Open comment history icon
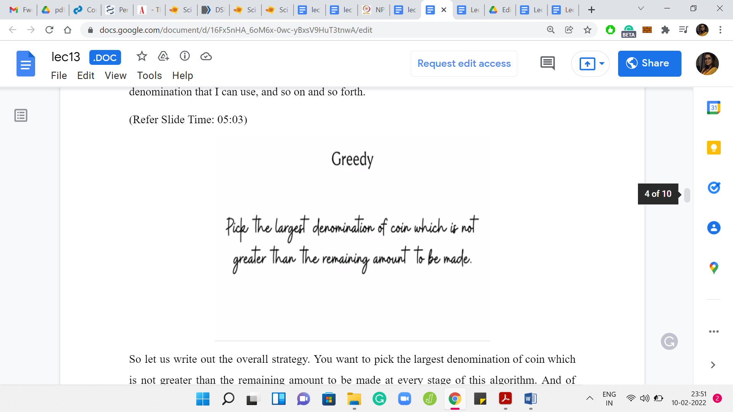The height and width of the screenshot is (412, 733). pos(547,63)
